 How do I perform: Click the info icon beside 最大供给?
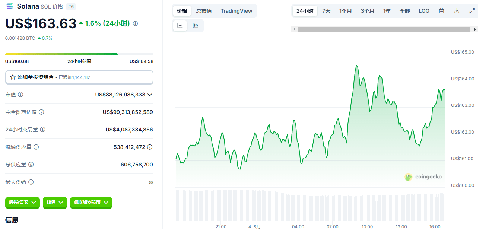(31, 182)
